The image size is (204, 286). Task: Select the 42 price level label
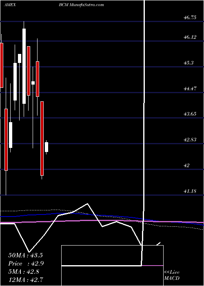(x=187, y=165)
